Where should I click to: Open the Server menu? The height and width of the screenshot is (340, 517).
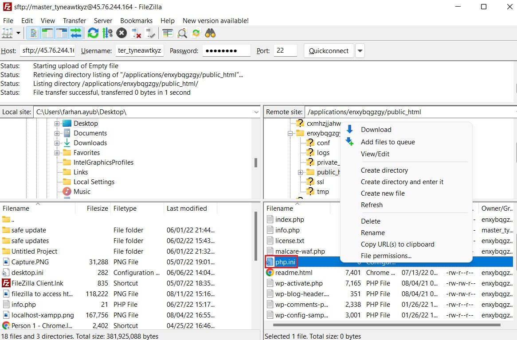(103, 20)
